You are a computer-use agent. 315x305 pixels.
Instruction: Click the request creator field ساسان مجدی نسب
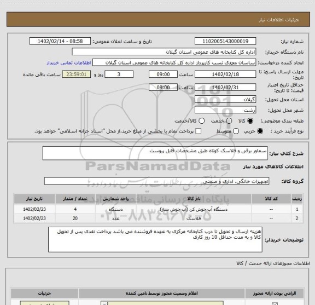[x=174, y=62]
